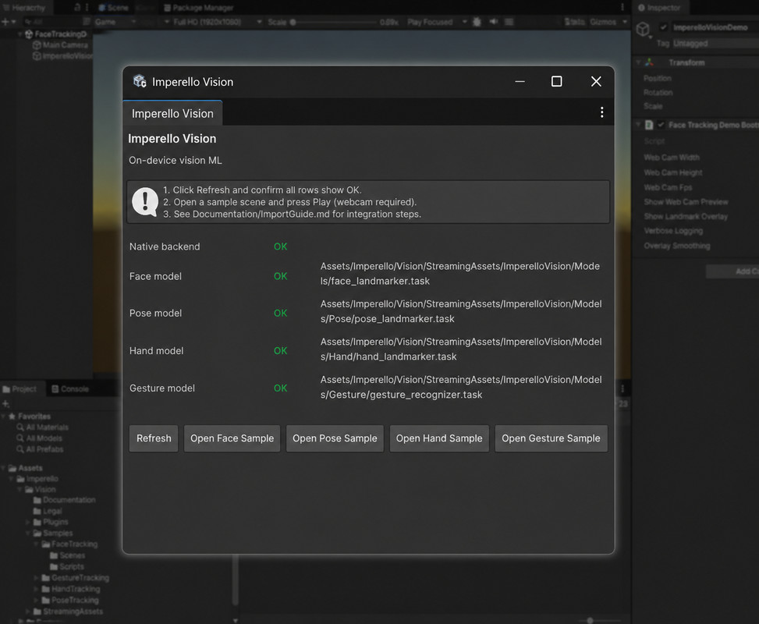Open the Untagged tag dropdown

715,44
